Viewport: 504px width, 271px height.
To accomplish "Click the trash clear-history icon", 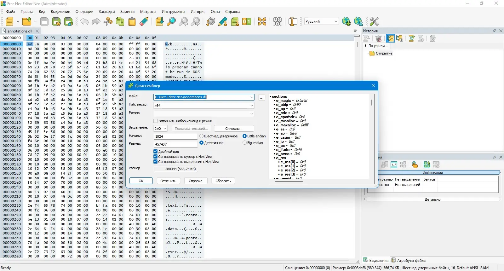I will point(379,38).
